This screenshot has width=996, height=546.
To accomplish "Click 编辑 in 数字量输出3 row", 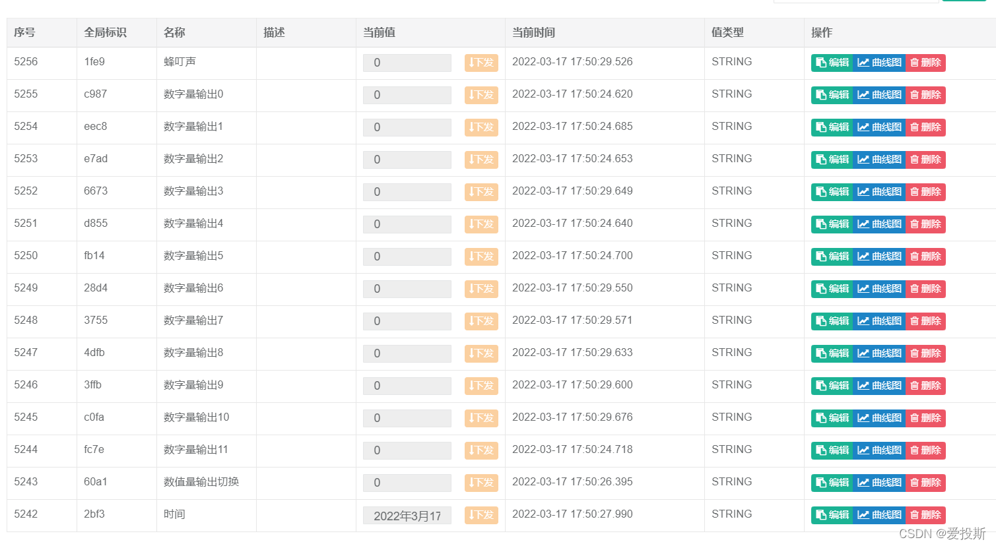I will [x=832, y=192].
